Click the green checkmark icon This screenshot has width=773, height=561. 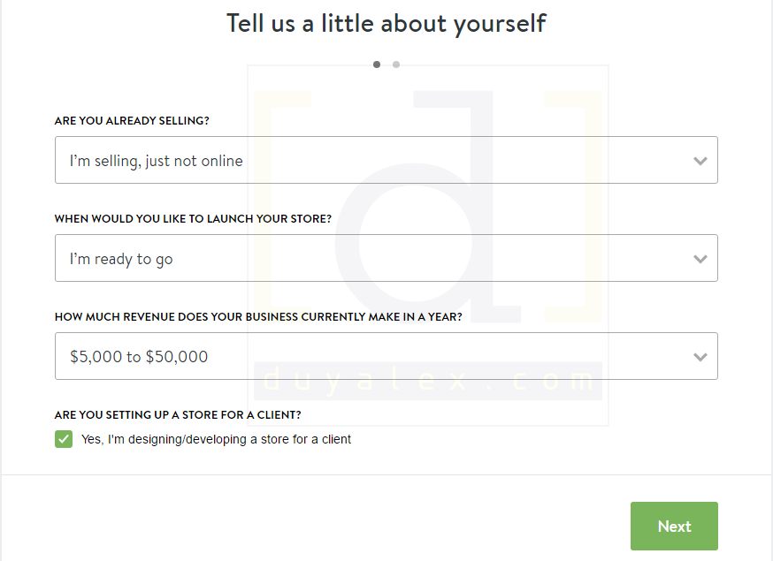(x=64, y=439)
